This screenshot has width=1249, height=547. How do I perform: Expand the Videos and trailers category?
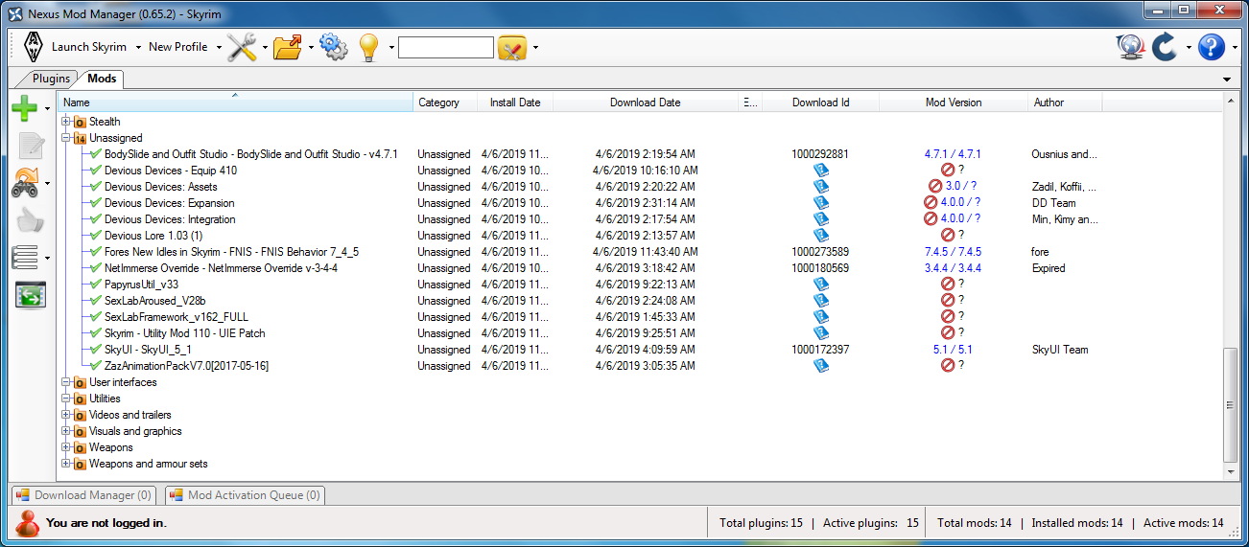[x=66, y=415]
